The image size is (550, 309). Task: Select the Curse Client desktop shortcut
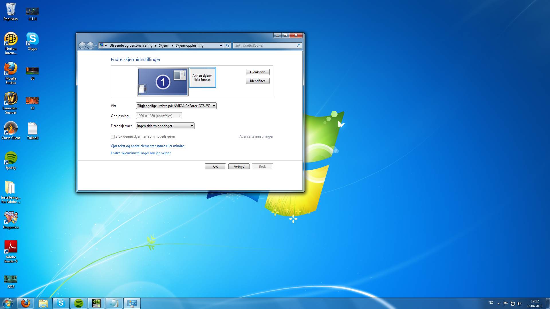[x=11, y=130]
